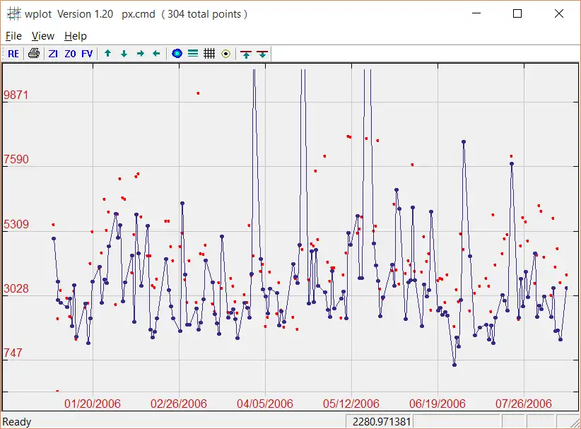
Task: Click the Ready status text
Action: tap(17, 422)
